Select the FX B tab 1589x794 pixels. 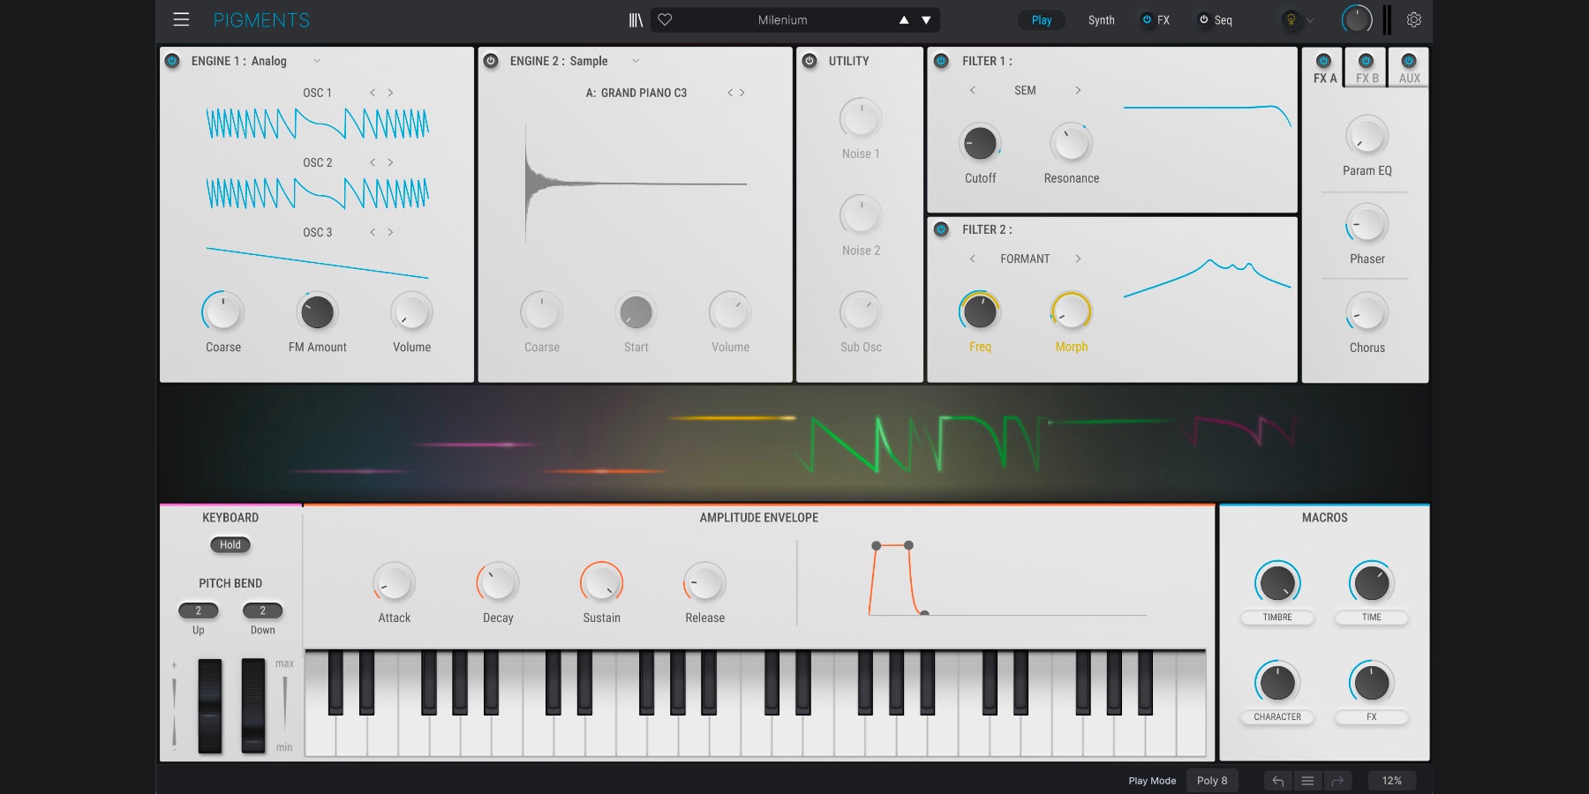(1366, 69)
